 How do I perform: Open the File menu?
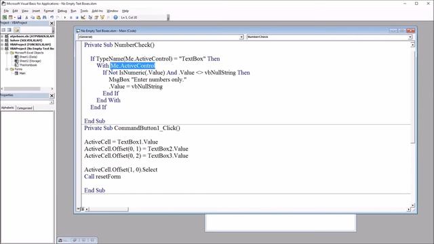pos(6,11)
